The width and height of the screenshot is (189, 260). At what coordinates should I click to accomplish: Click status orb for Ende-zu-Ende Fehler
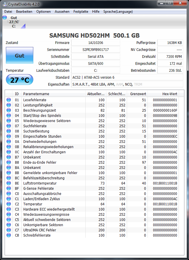click(9, 162)
